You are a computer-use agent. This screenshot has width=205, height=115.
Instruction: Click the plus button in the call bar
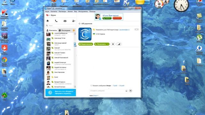(x=113, y=44)
